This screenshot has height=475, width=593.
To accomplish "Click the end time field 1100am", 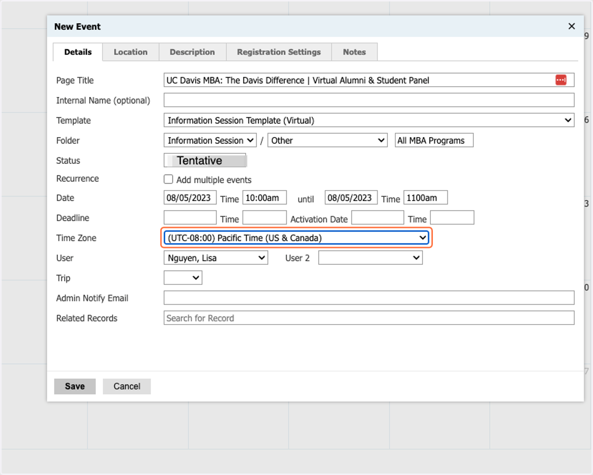I will click(x=425, y=197).
